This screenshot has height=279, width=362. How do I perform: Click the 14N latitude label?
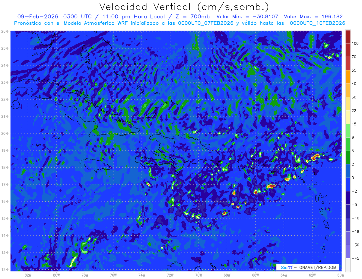[5, 235]
